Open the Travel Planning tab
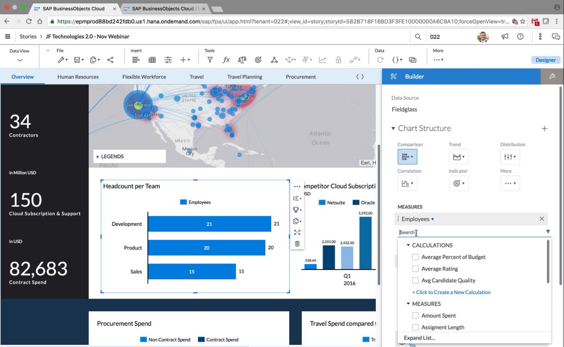The width and height of the screenshot is (564, 347). (244, 76)
